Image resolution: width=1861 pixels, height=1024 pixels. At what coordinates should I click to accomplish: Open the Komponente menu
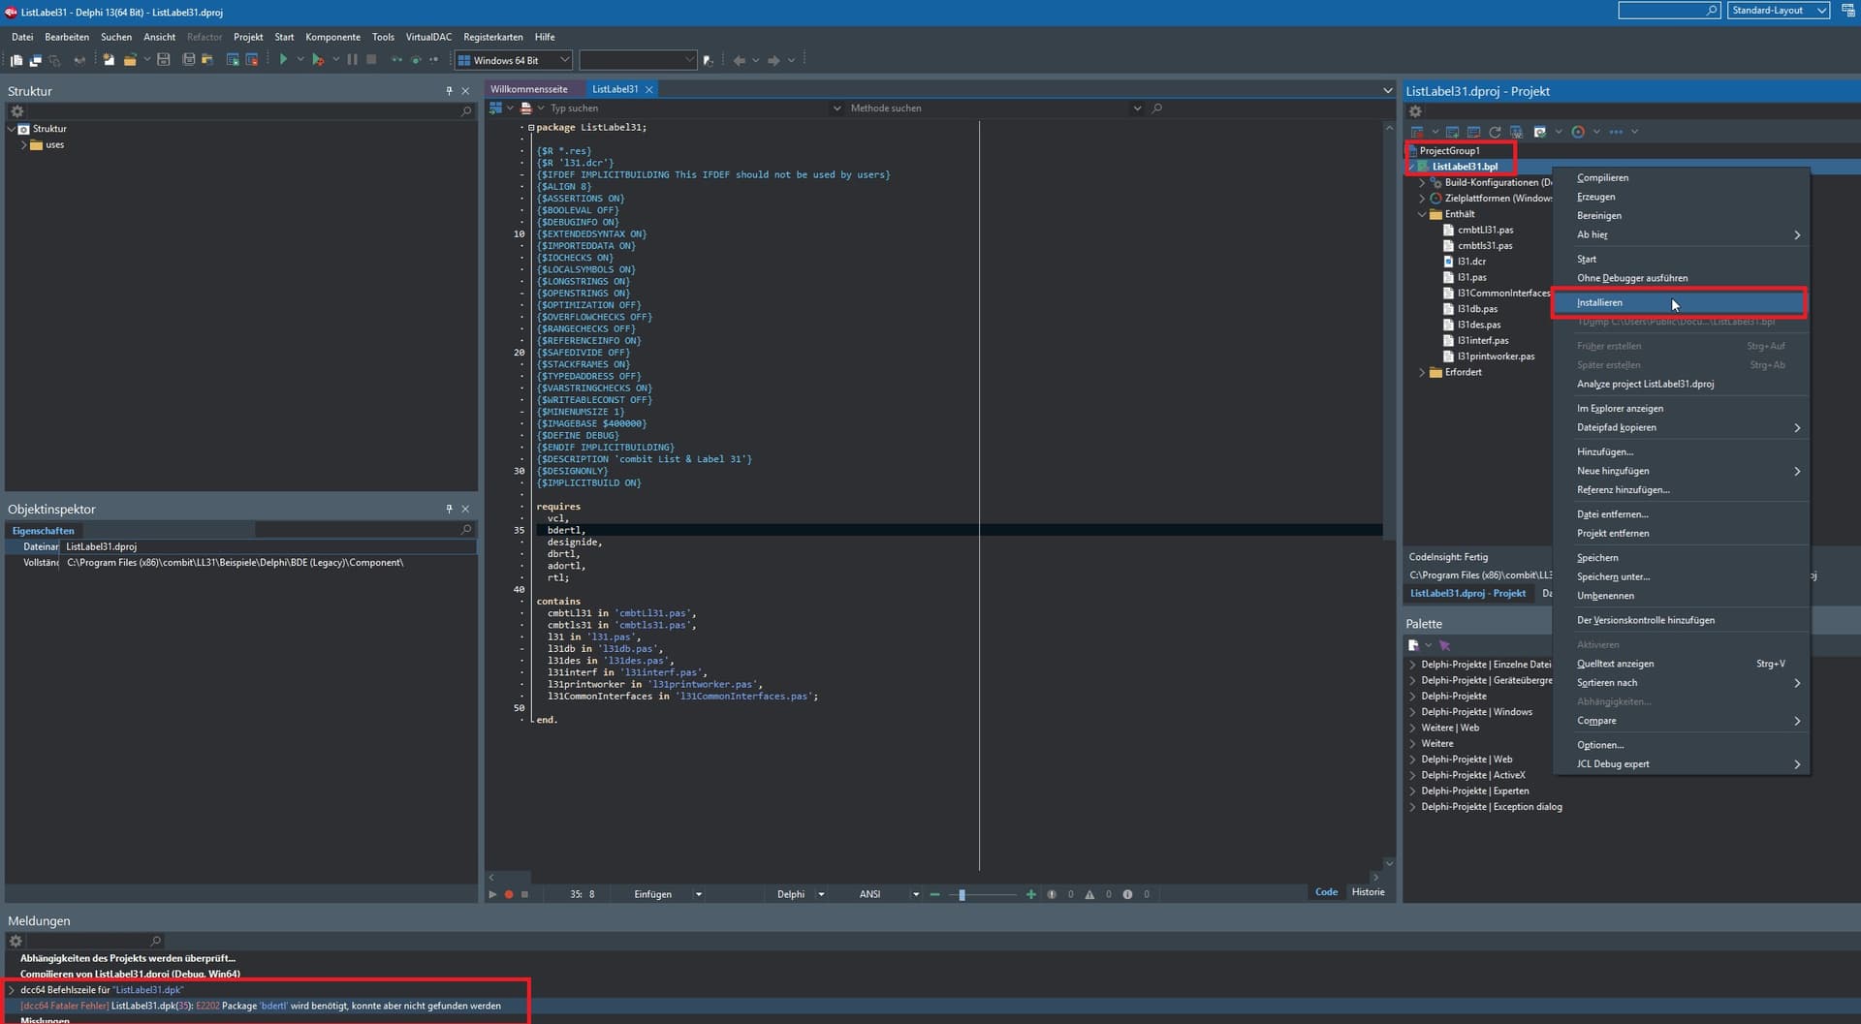click(x=332, y=37)
